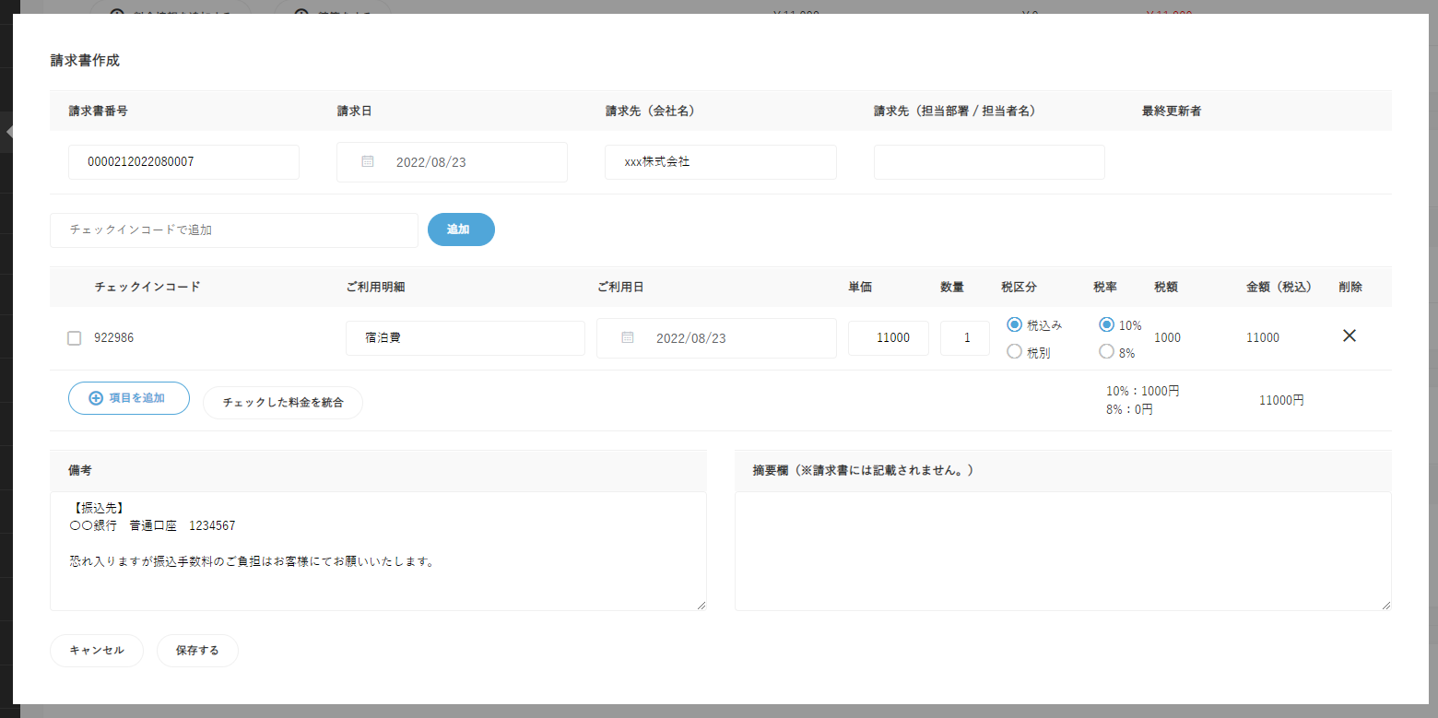The width and height of the screenshot is (1438, 718).
Task: Focus the 請求書番号 input field
Action: (183, 162)
